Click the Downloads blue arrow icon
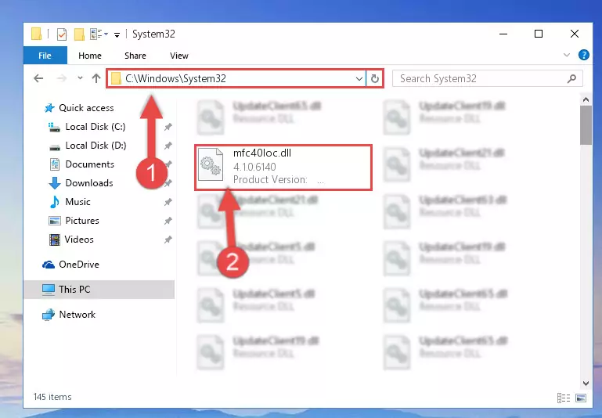This screenshot has height=418, width=602. [55, 183]
